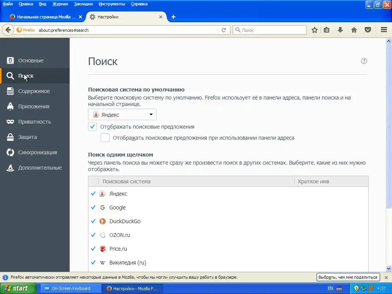Screen dimensions: 392x294
Task: Toggle Отображать поисковые предложения checkbox
Action: 92,126
